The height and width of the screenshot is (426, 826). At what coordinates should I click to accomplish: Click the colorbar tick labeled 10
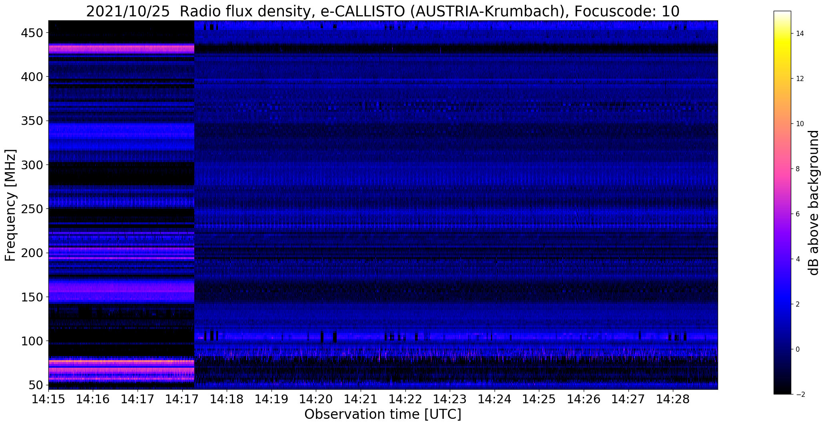tap(800, 124)
